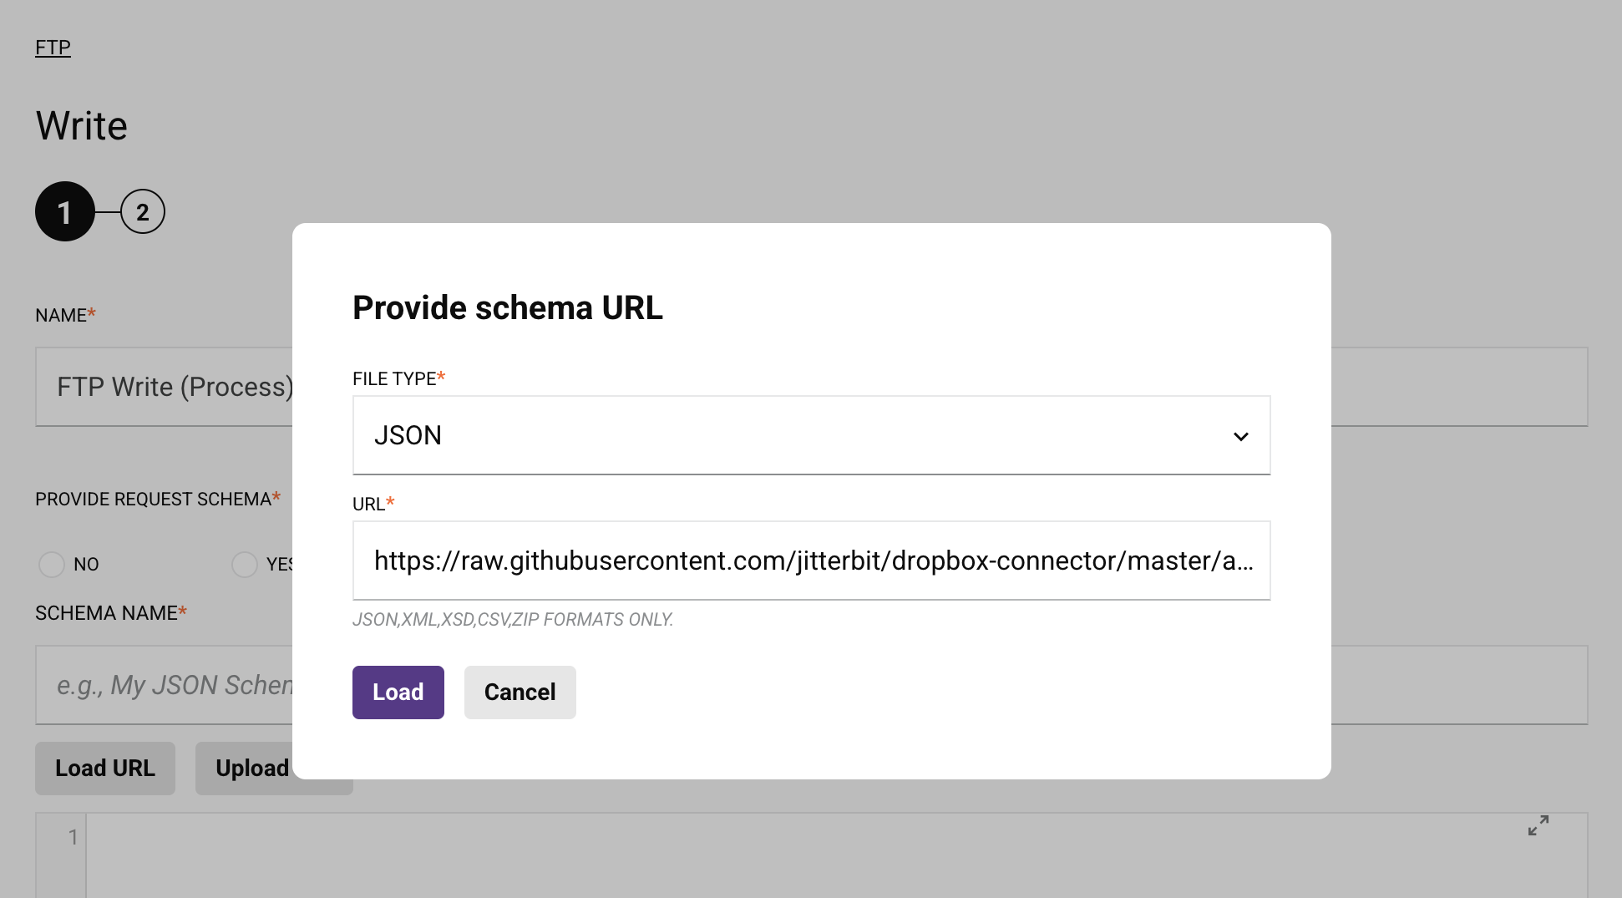Select the YES radio button
Viewport: 1622px width, 898px height.
245,565
